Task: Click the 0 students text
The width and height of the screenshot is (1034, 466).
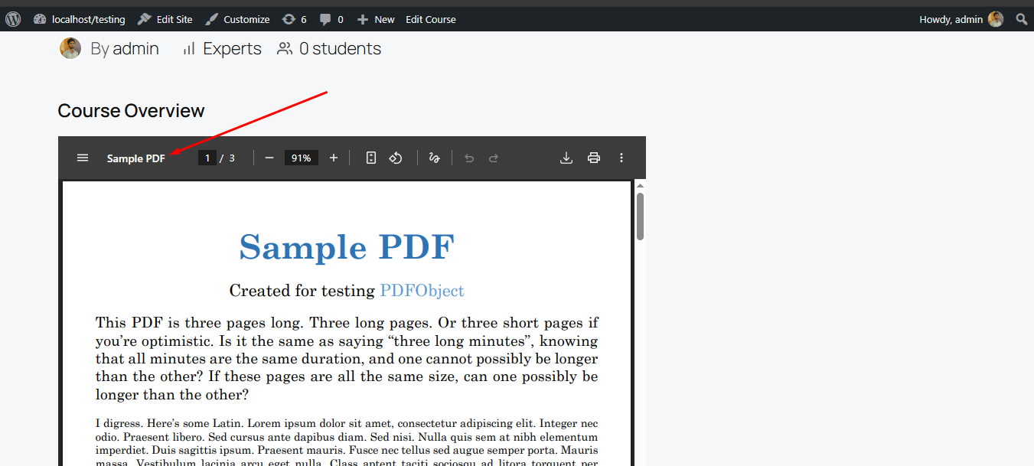Action: [x=340, y=48]
